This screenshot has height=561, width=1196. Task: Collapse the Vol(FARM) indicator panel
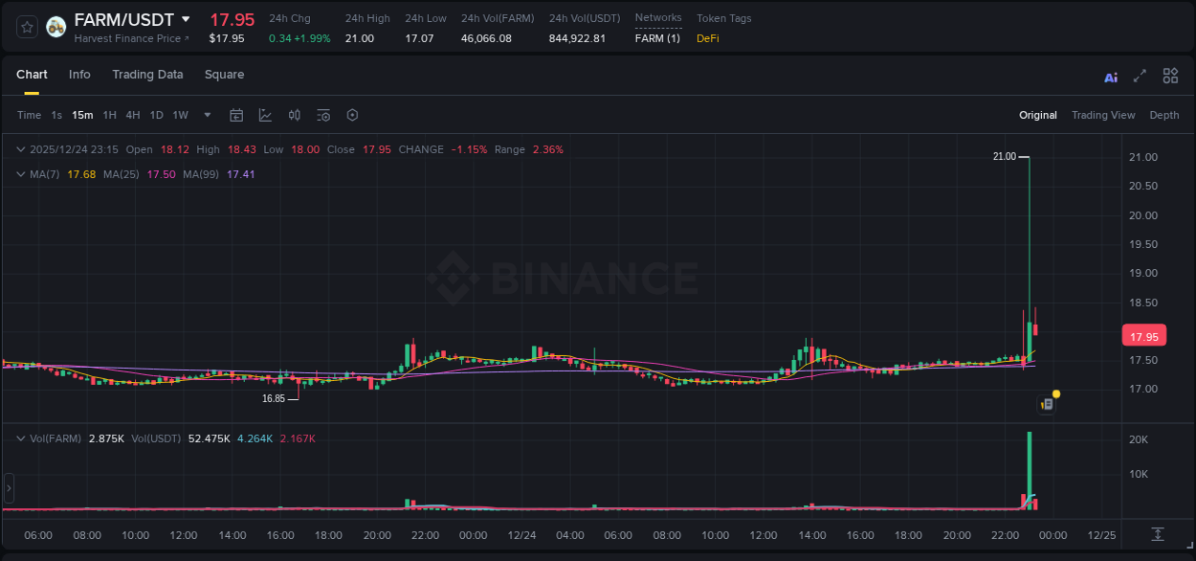[x=19, y=438]
